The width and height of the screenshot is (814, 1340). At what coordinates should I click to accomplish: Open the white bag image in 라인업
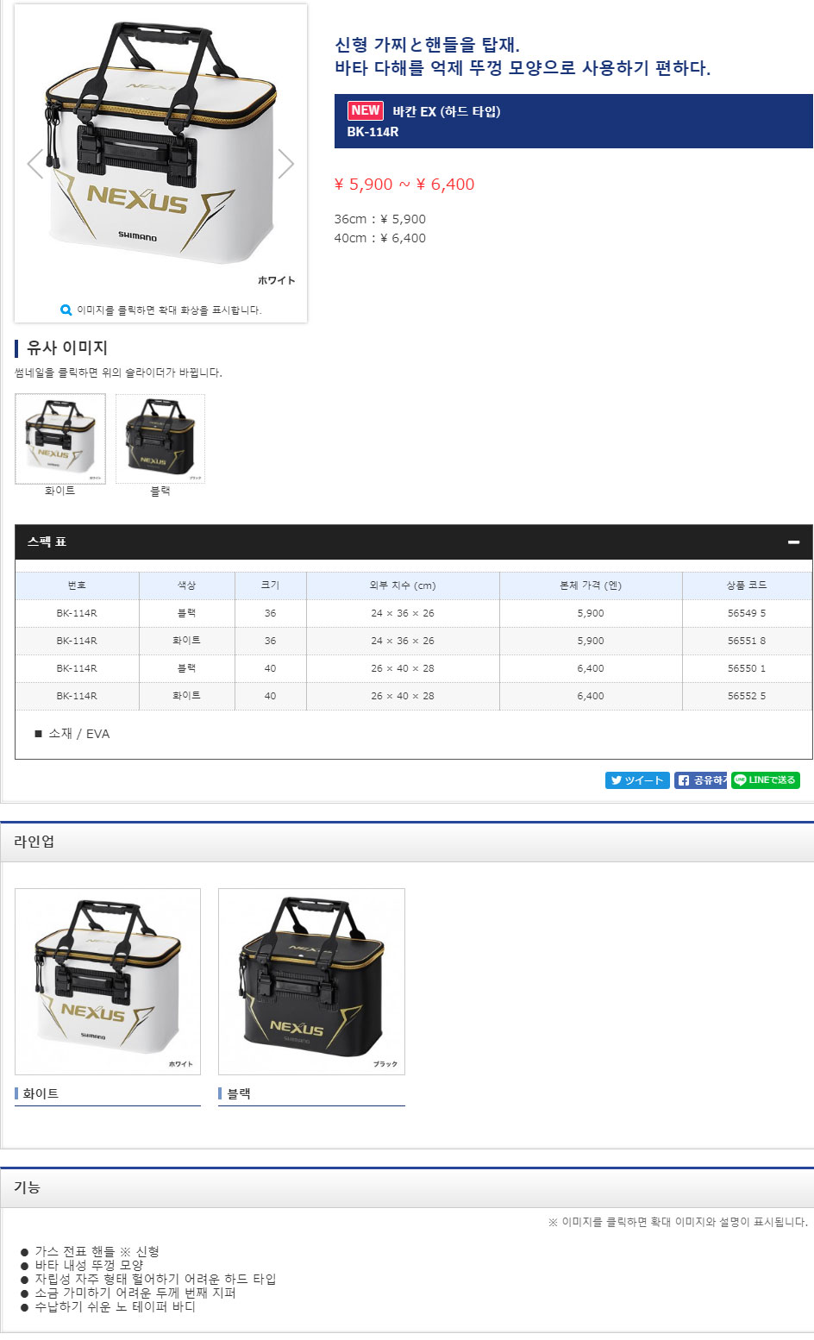point(108,981)
